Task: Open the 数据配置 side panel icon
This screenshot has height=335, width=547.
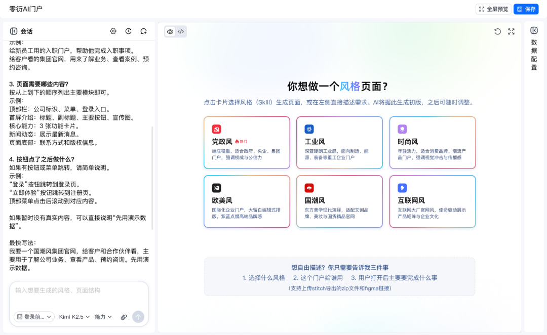Action: 534,31
